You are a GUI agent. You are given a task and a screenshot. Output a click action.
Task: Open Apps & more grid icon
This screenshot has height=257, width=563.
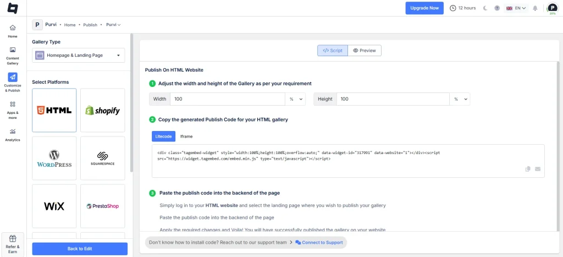[13, 104]
